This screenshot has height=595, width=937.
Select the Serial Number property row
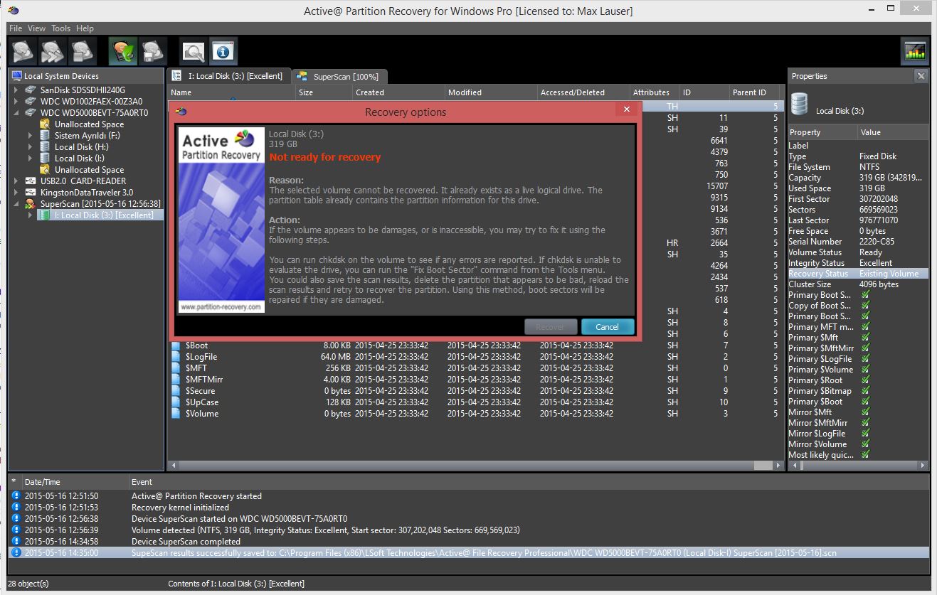pyautogui.click(x=858, y=242)
